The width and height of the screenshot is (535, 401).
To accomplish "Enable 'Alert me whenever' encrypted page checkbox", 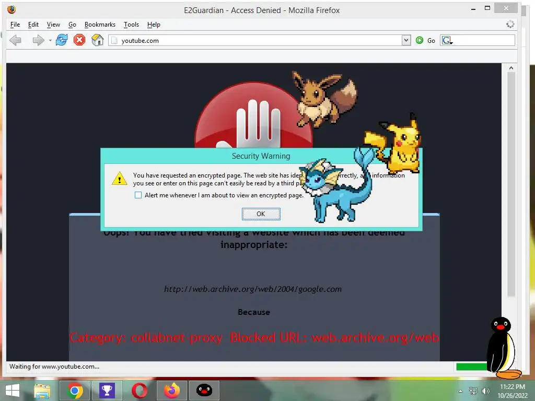I will tap(138, 195).
